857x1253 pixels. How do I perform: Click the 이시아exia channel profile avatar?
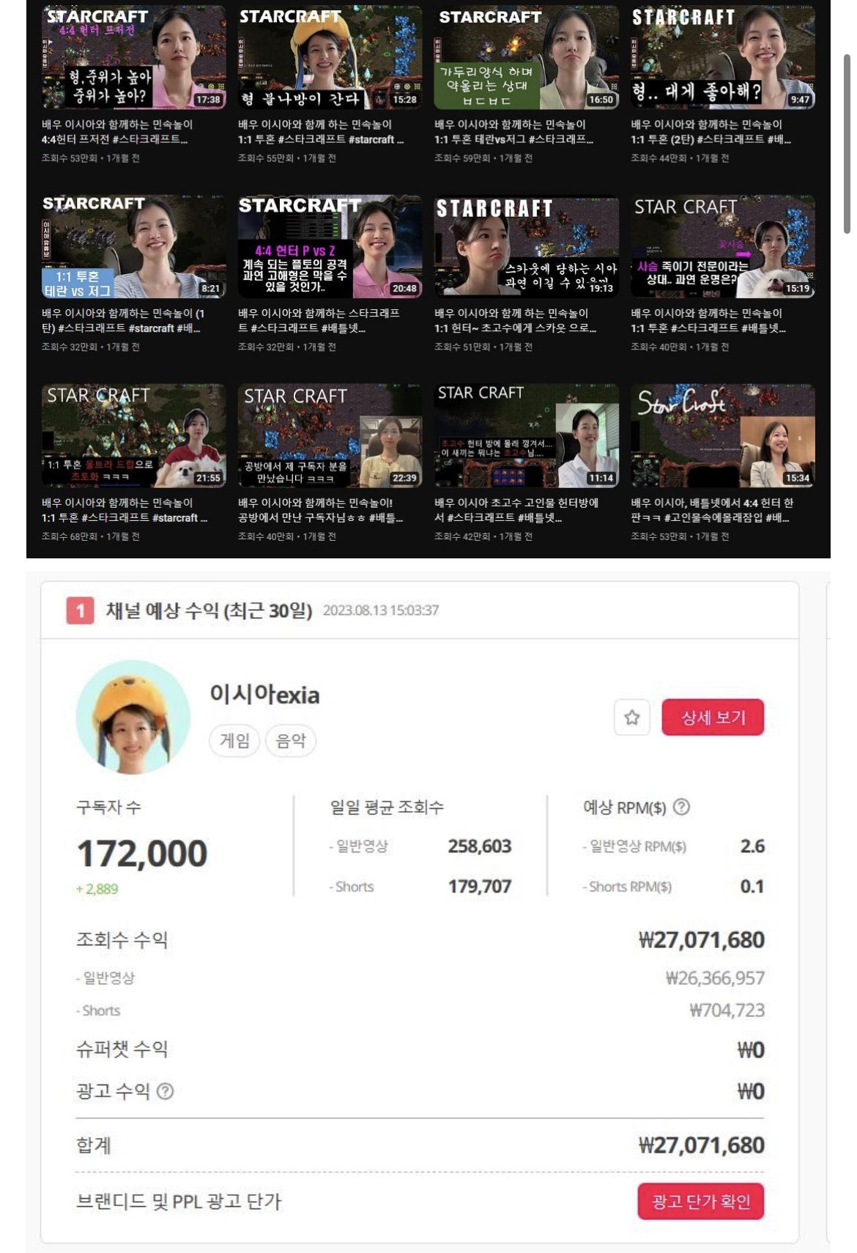133,717
